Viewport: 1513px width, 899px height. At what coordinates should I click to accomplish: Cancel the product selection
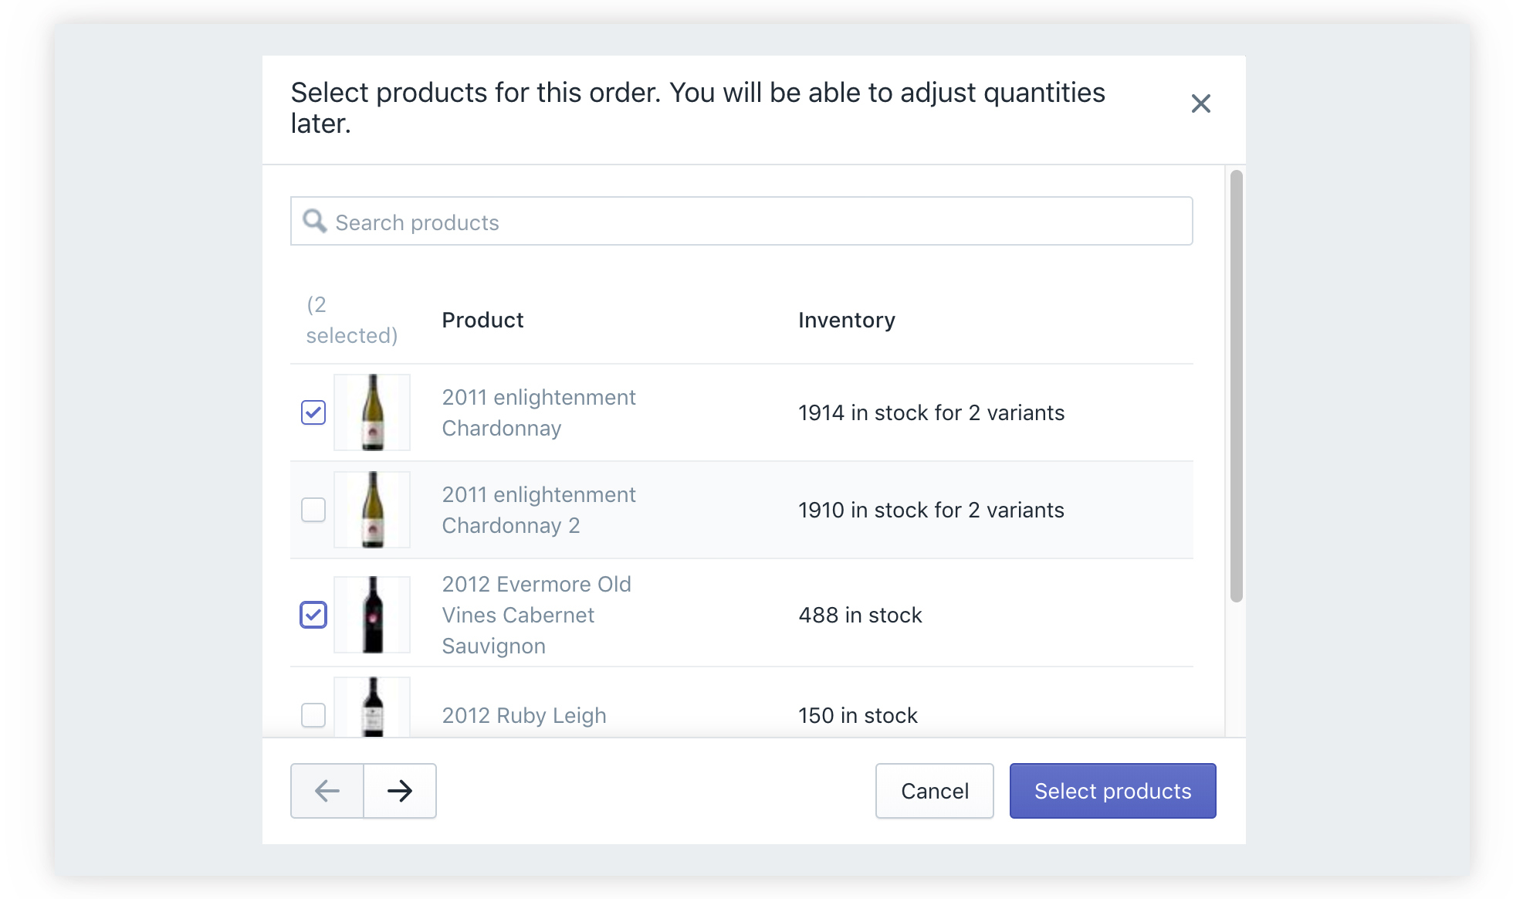pos(935,790)
